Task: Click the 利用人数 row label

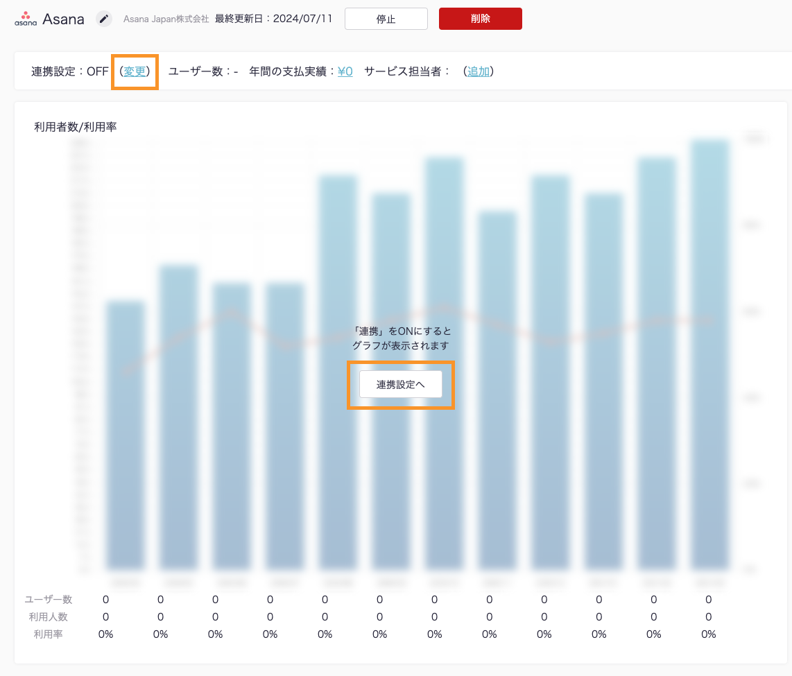Action: 49,617
